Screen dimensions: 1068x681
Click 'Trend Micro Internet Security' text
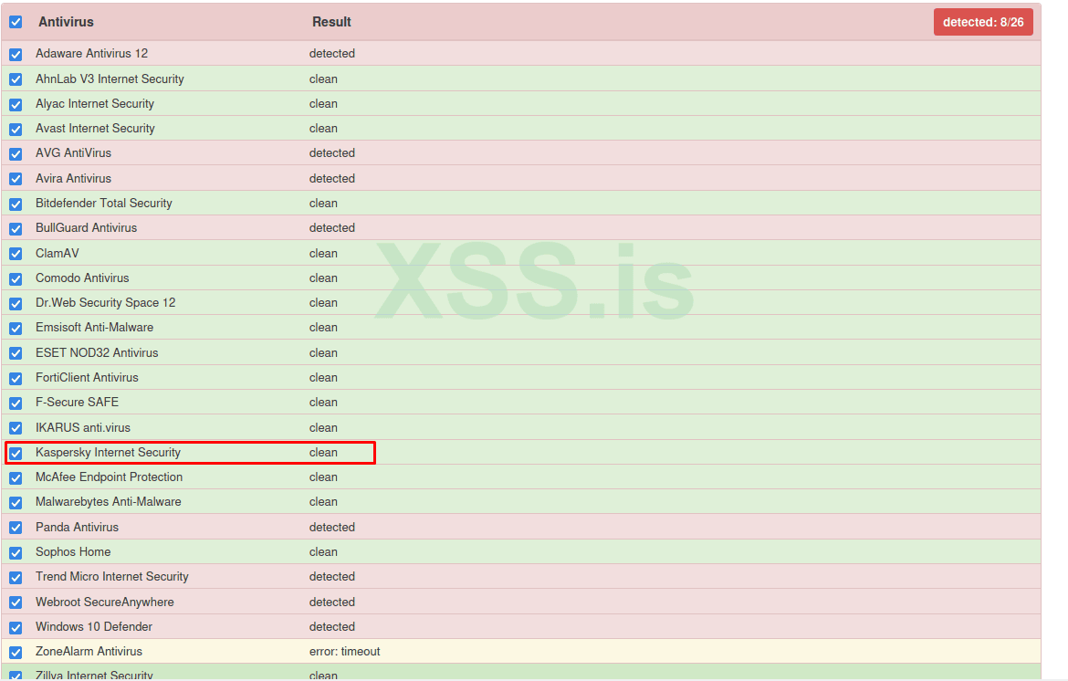[112, 576]
